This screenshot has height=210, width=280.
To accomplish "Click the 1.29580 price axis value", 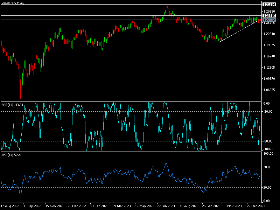I will point(269,12).
